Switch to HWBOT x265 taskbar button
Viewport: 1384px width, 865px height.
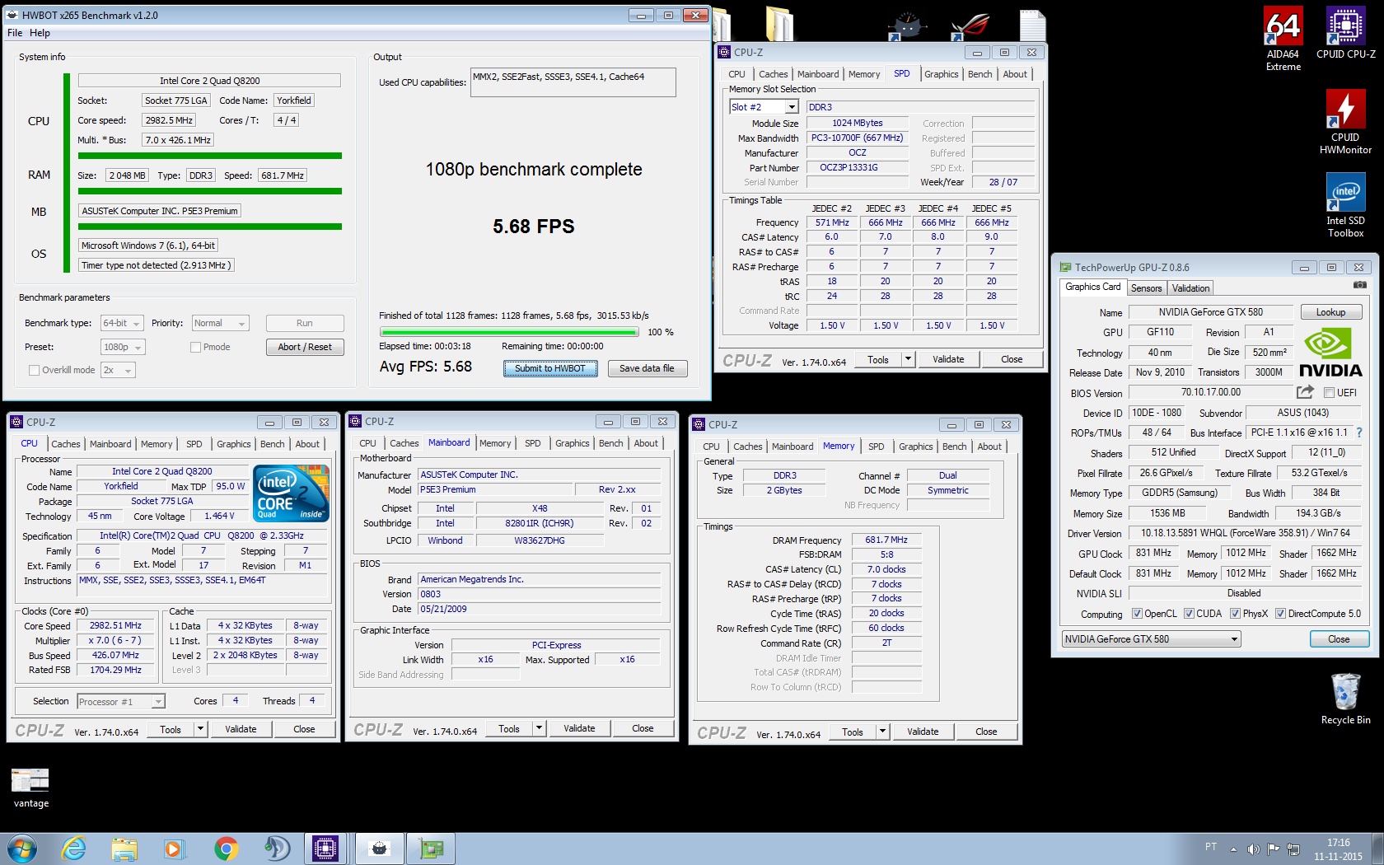pyautogui.click(x=379, y=849)
